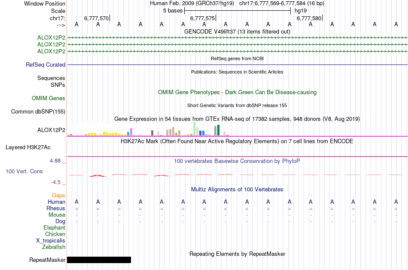
Task: Click the chr17: ruler label
Action: (x=57, y=18)
